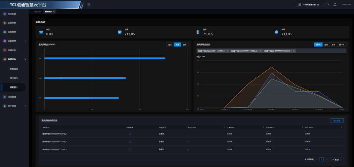Open the 10 条/页 page size dropdown
The width and height of the screenshot is (354, 167).
point(337,159)
